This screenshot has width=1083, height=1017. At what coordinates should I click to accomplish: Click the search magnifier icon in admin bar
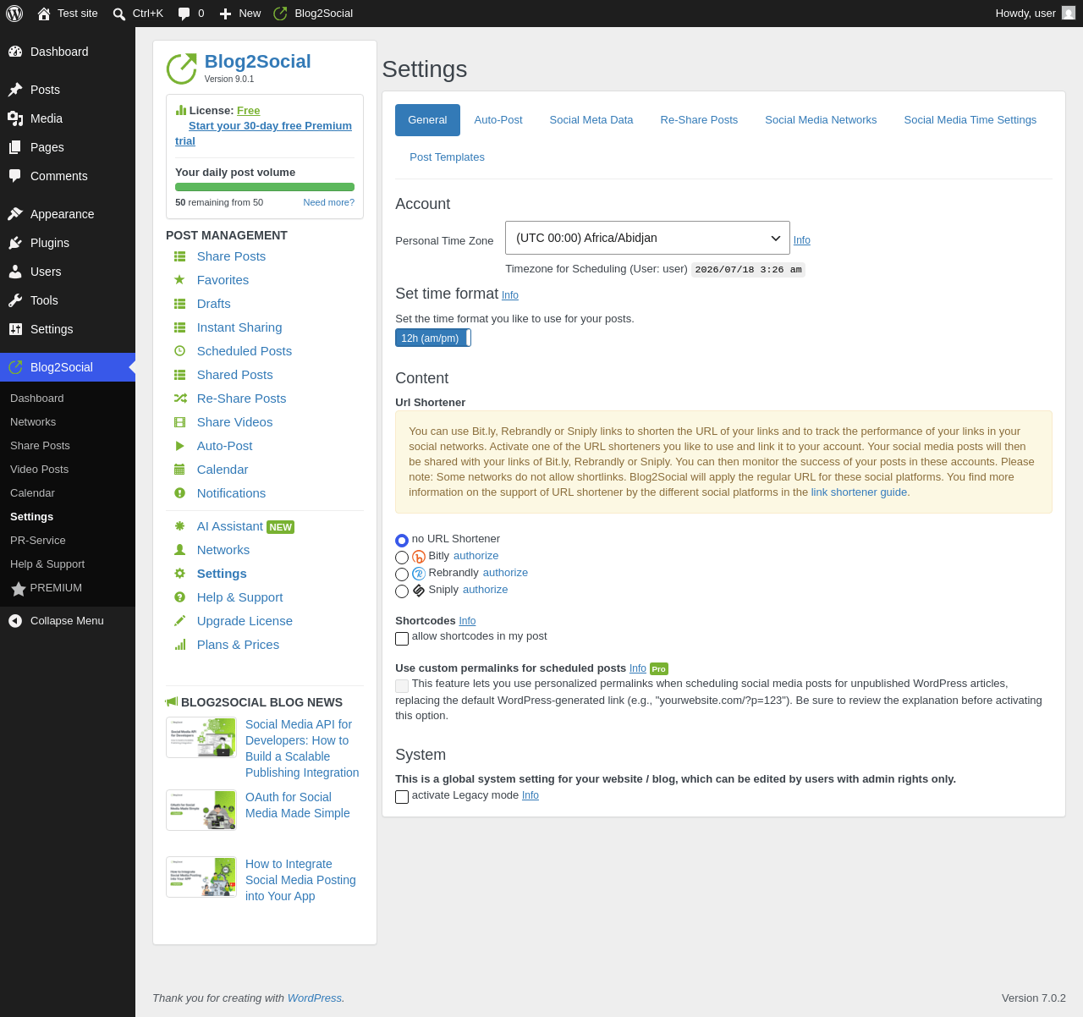[119, 14]
